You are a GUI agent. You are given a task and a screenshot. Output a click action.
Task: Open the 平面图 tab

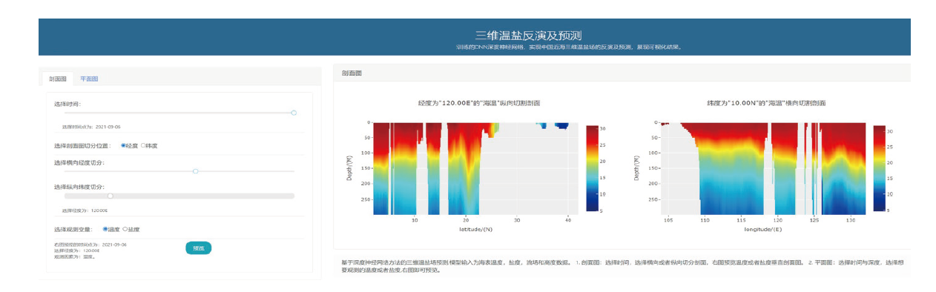(89, 78)
